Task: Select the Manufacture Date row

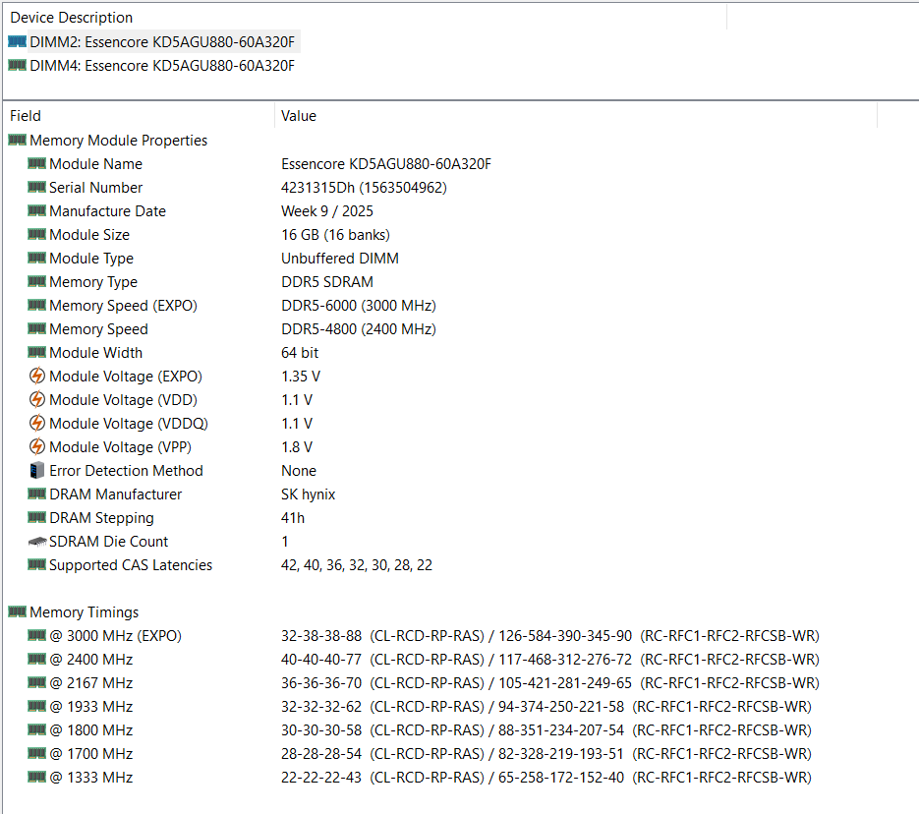Action: click(107, 211)
